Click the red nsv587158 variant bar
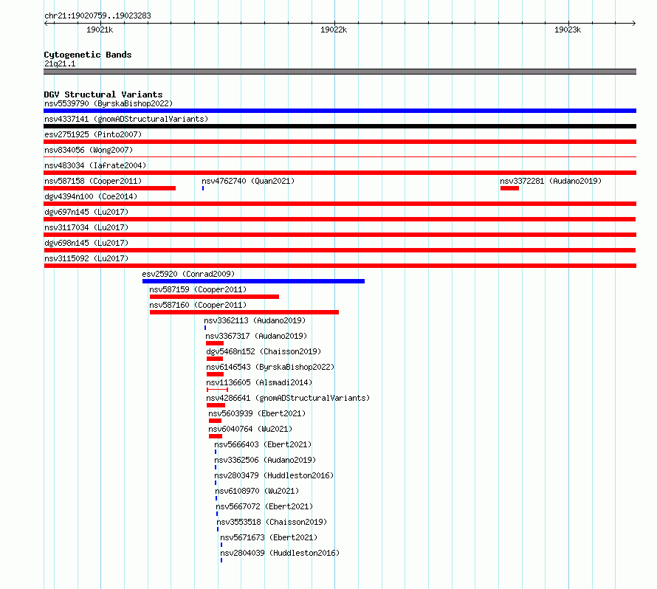Screen dimensions: 657x589 (x=110, y=188)
